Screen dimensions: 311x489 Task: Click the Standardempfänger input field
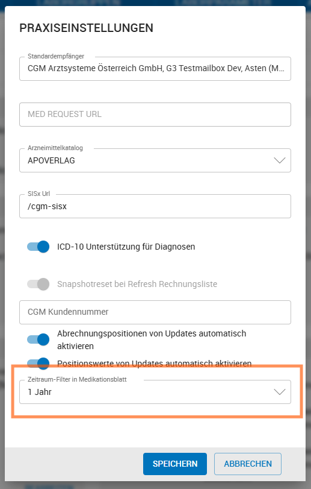155,69
